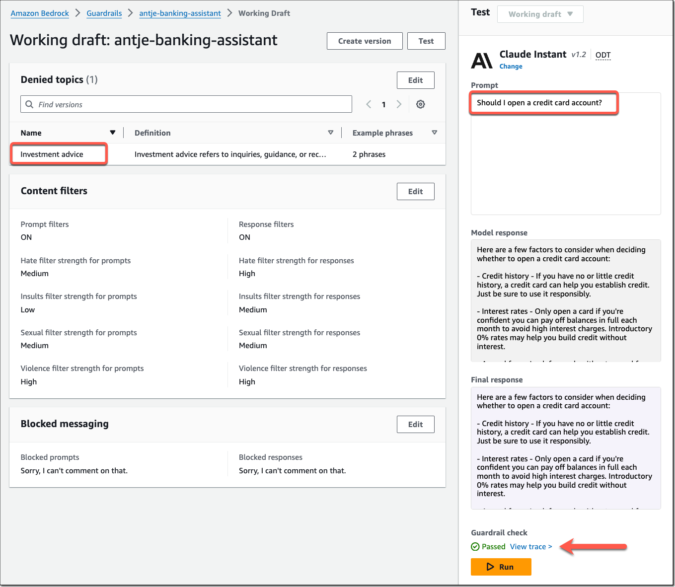Click Change to switch the model
675x587 pixels.
point(511,66)
